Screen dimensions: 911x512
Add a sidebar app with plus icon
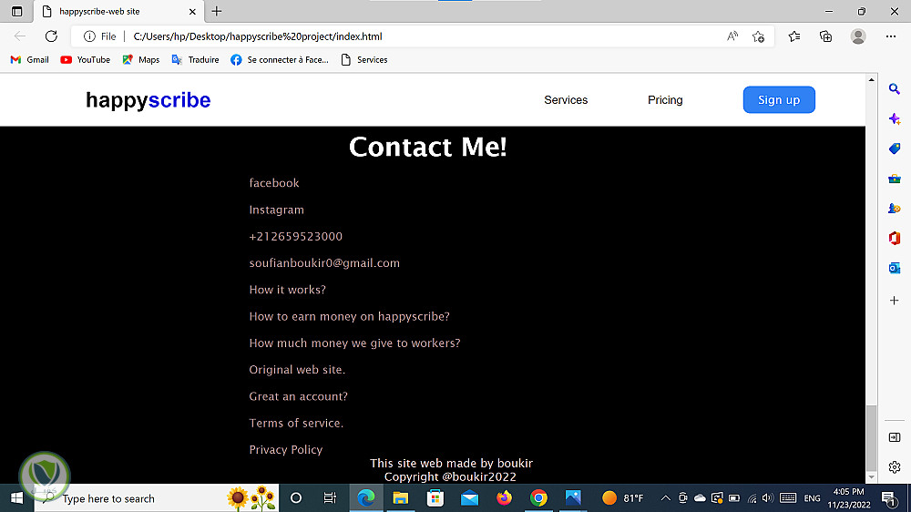[x=895, y=301]
